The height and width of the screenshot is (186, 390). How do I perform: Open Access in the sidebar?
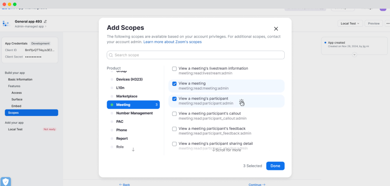click(16, 93)
